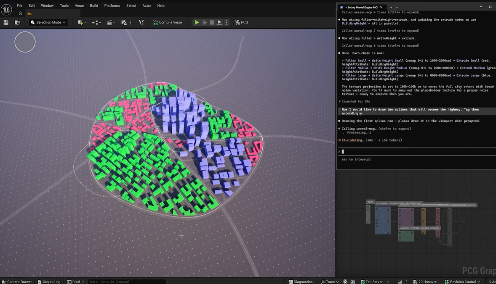Start play with the green Play button
The height and width of the screenshot is (284, 496).
197,22
